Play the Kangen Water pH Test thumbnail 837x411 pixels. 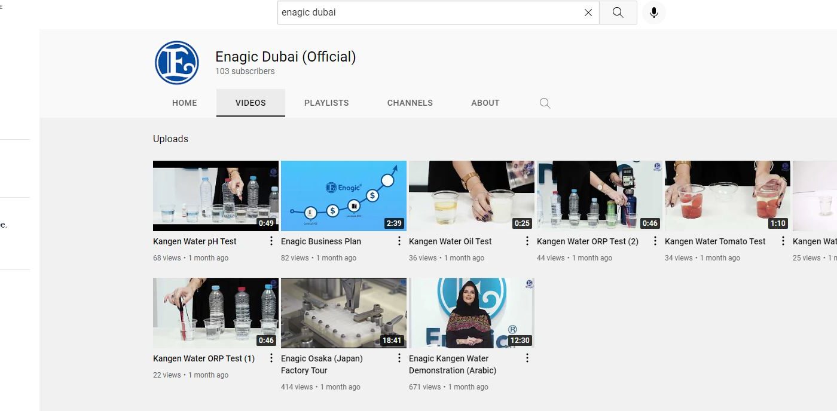[216, 196]
